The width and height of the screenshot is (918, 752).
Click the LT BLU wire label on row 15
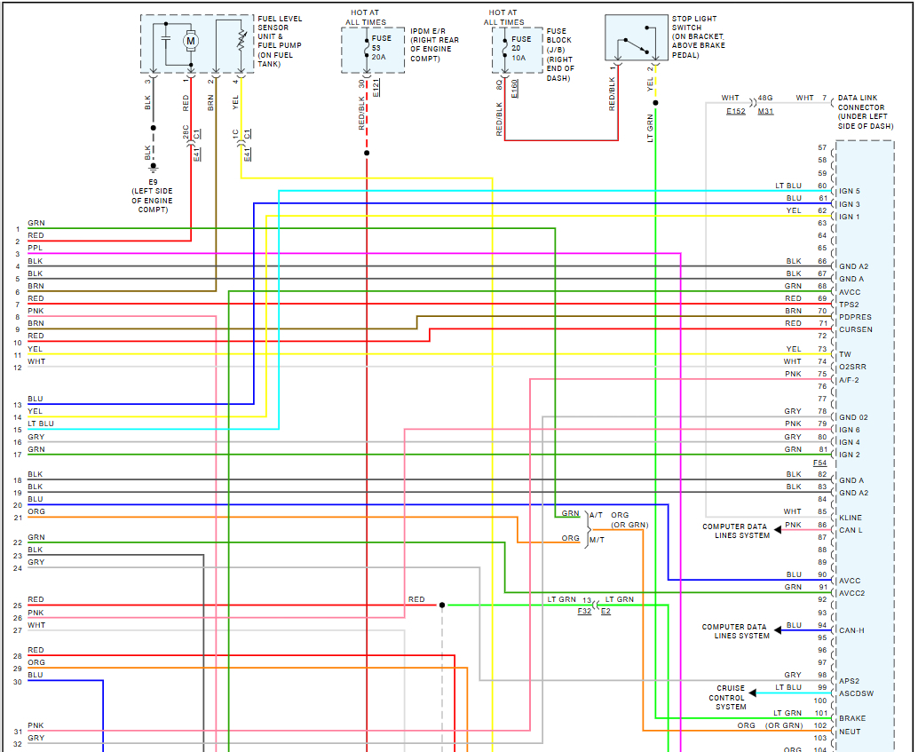[41, 423]
